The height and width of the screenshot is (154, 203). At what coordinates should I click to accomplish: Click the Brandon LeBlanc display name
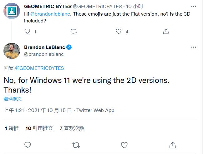click(44, 47)
